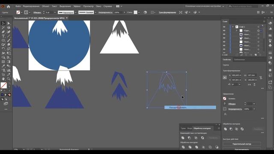Image resolution: width=274 pixels, height=154 pixels.
Task: Collapse layer Слой 1 with its disclosure arrow
Action: coord(233,27)
